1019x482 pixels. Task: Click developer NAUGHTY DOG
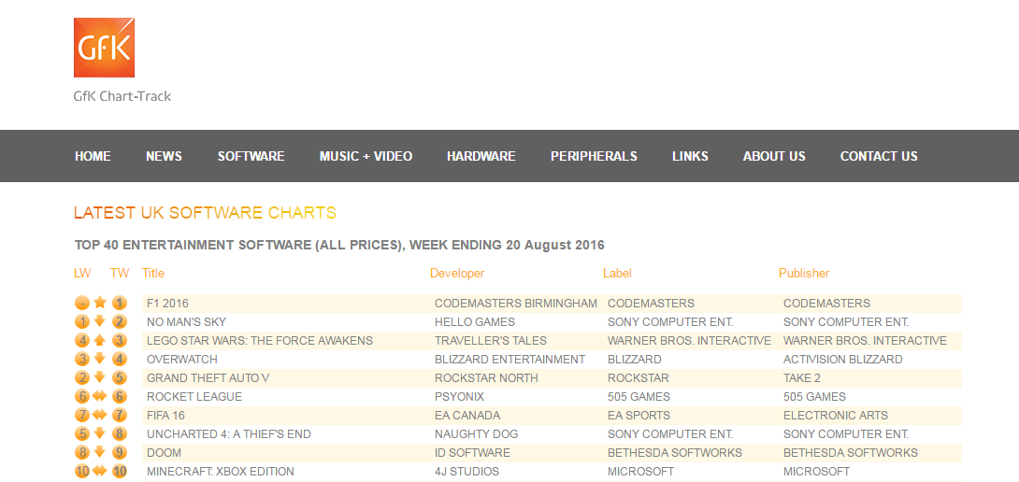(x=477, y=434)
